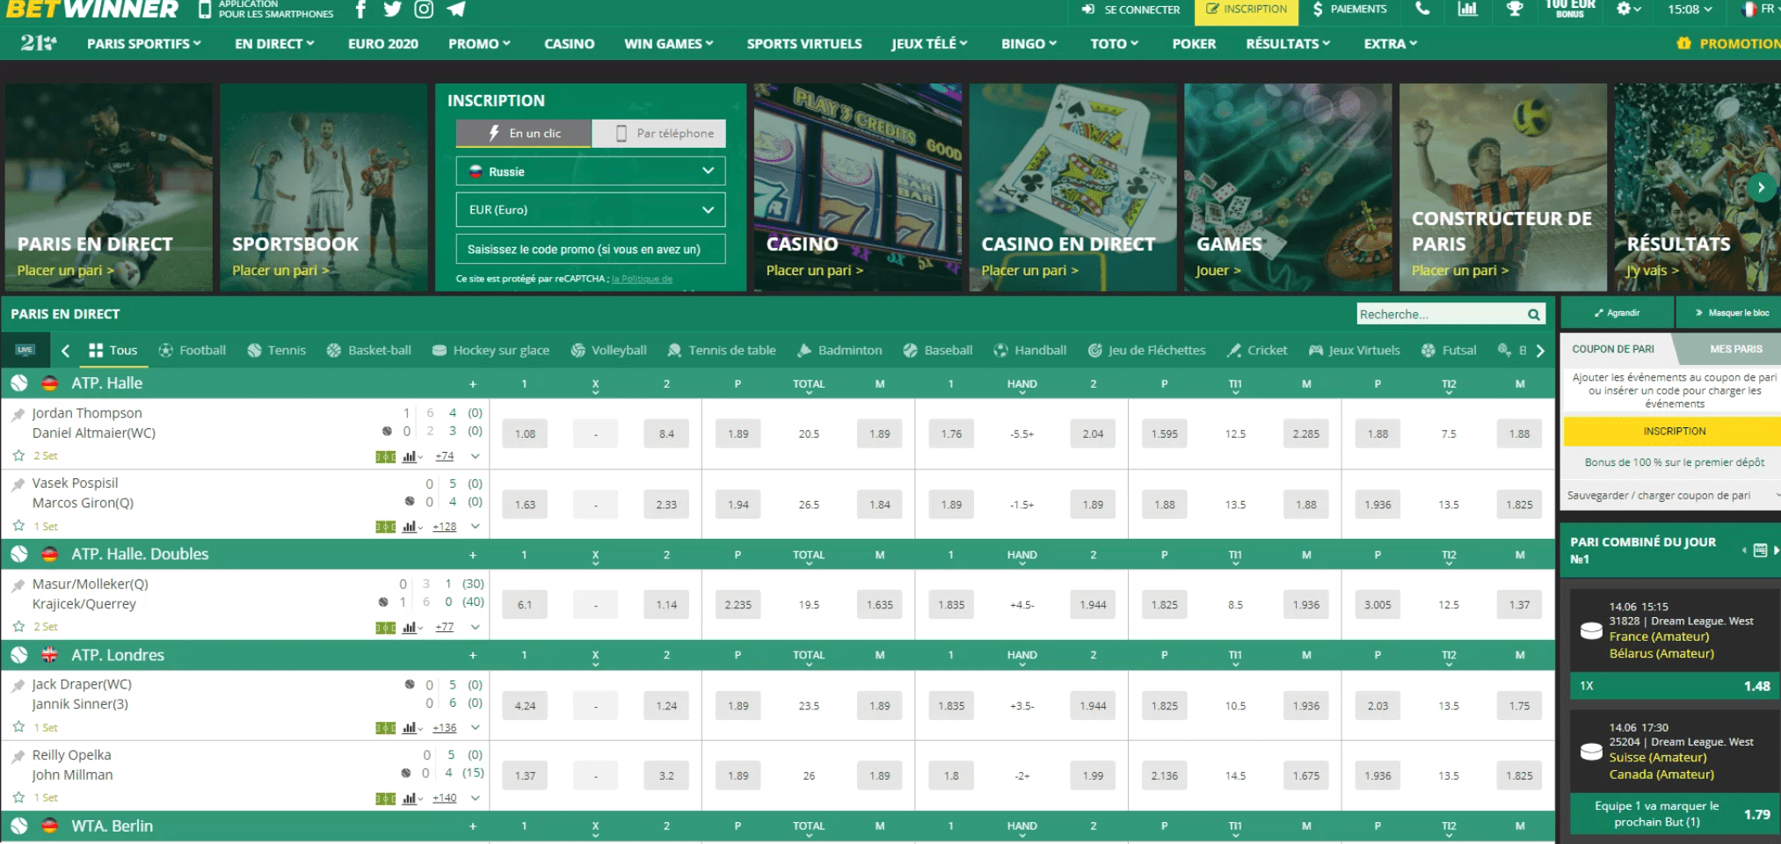This screenshot has width=1781, height=844.
Task: Switch to Coupon de Pari tab
Action: [1613, 349]
